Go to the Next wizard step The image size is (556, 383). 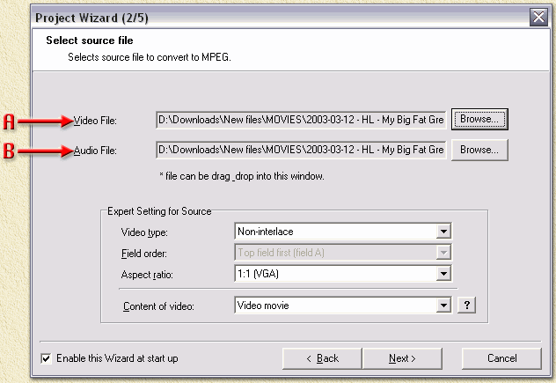click(402, 358)
